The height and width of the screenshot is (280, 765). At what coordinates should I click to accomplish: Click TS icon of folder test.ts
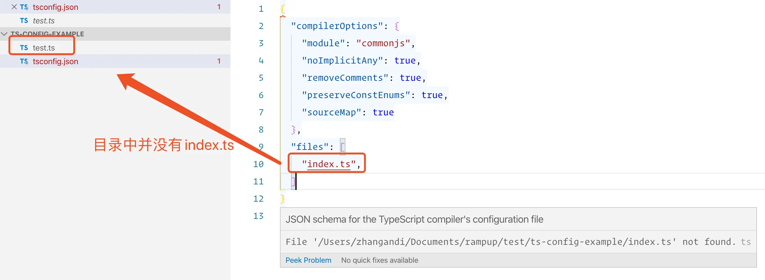[x=24, y=48]
